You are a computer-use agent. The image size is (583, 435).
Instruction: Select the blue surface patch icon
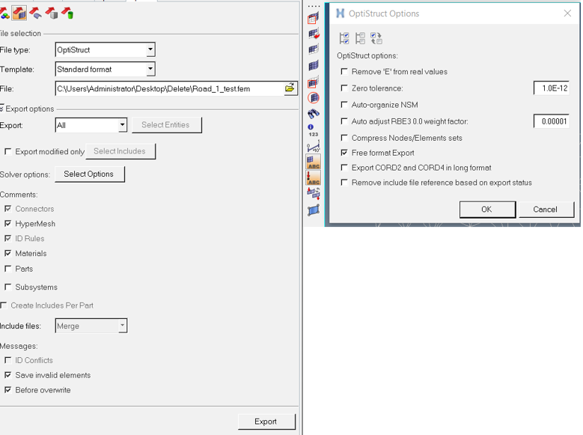coord(314,210)
